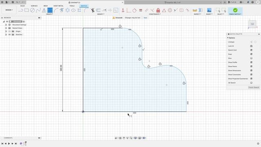261x147 pixels.
Task: Open the DESIGN workspace dropdown
Action: click(x=9, y=10)
